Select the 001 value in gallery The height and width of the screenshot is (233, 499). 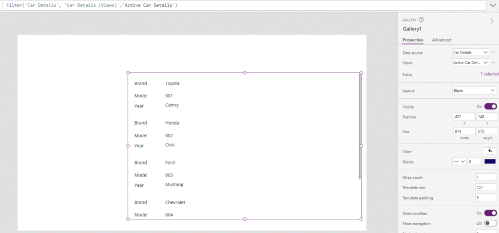click(169, 96)
